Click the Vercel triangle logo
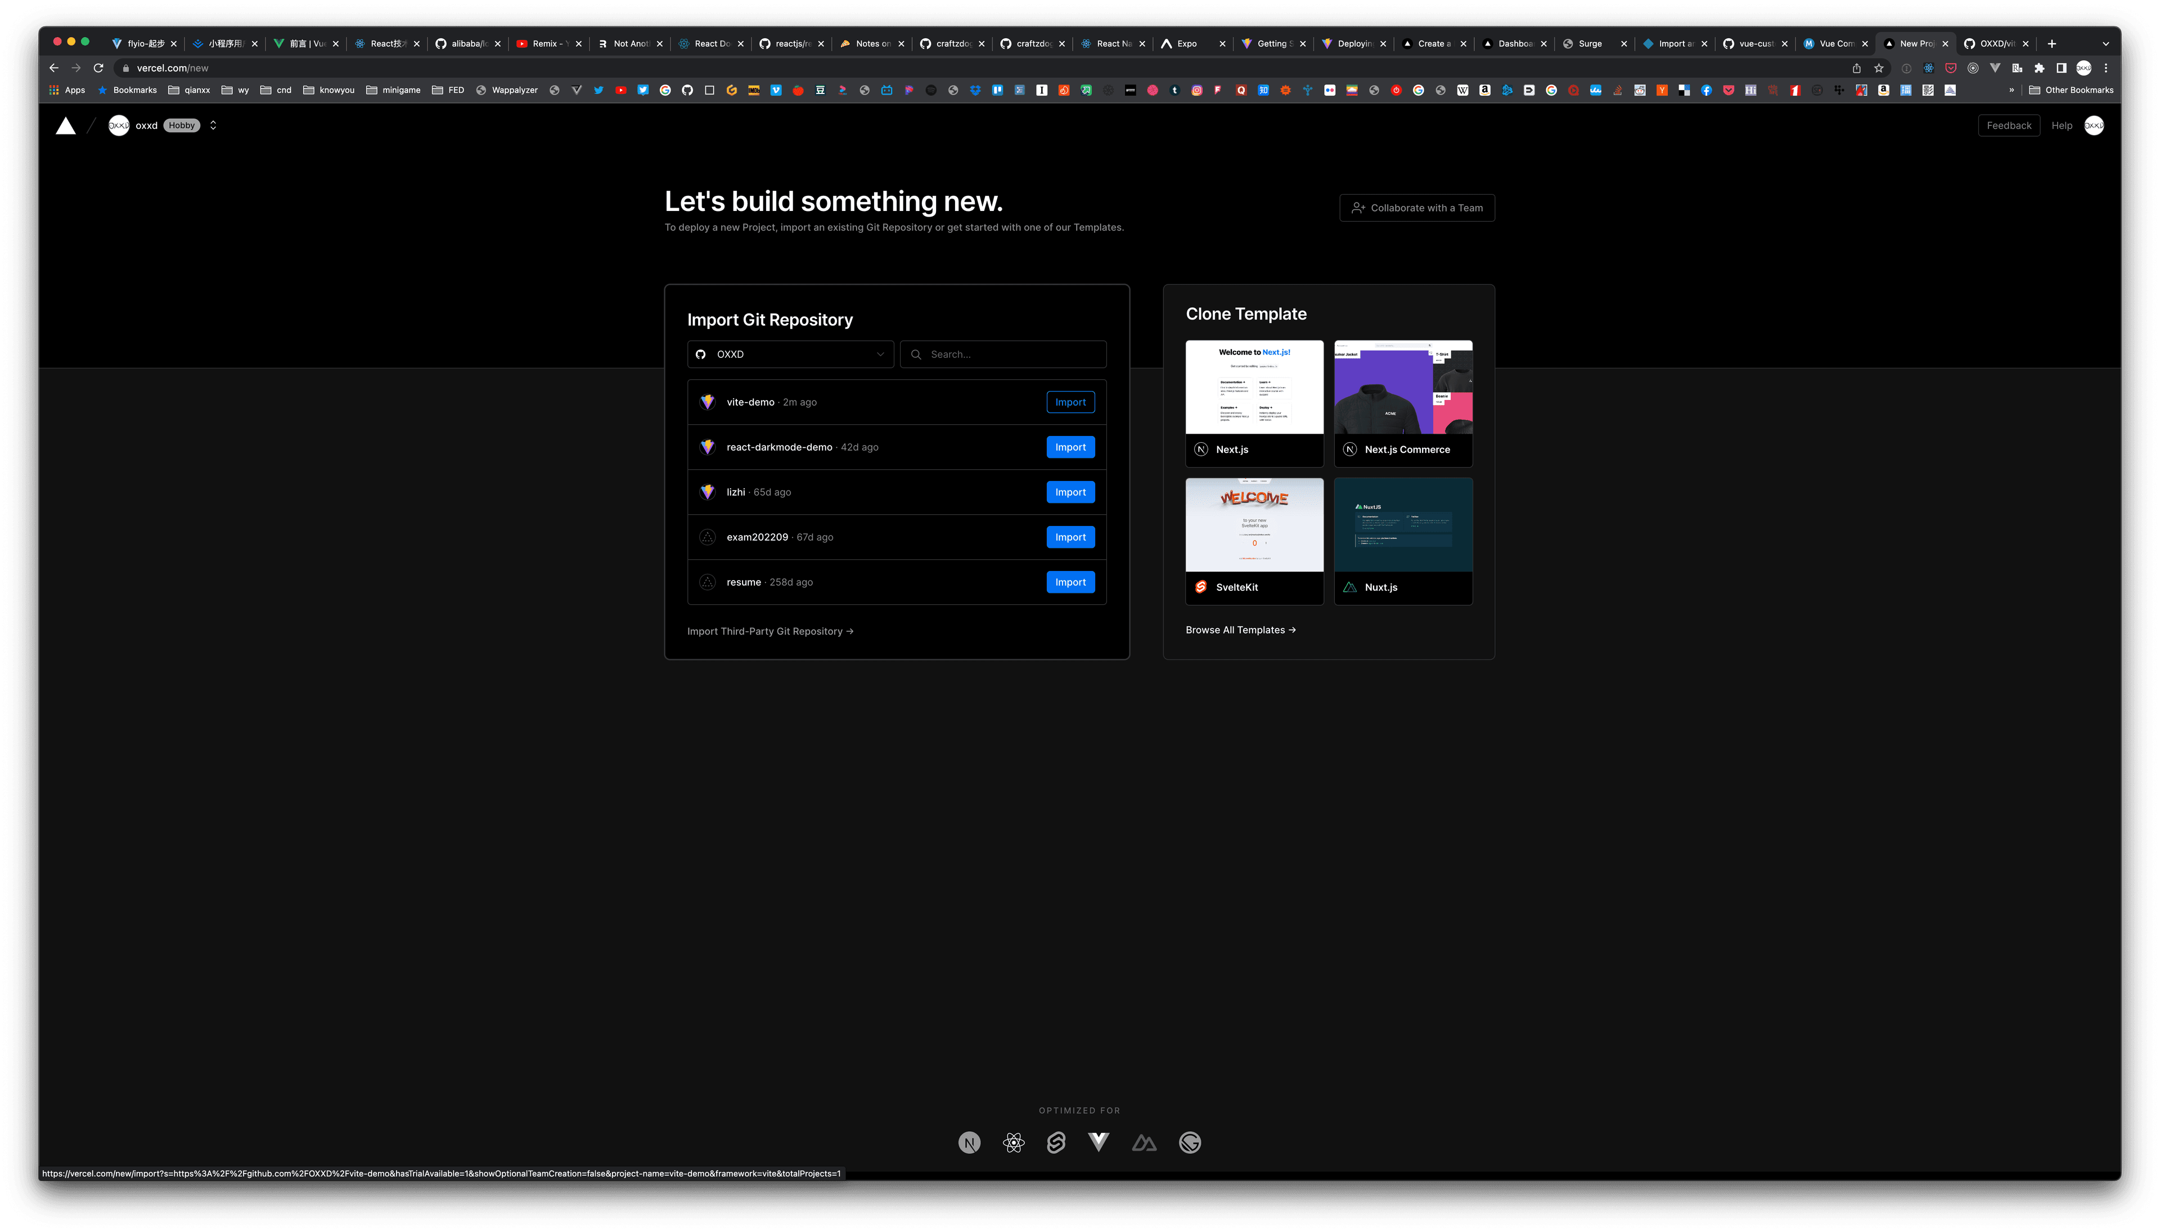2160x1232 pixels. [x=65, y=126]
